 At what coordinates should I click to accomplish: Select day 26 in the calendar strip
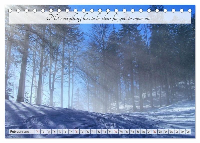click(177, 132)
